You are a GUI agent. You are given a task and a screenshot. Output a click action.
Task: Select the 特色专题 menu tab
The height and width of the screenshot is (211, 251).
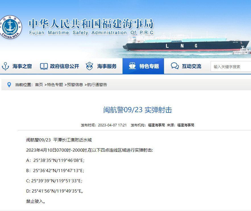point(143,66)
